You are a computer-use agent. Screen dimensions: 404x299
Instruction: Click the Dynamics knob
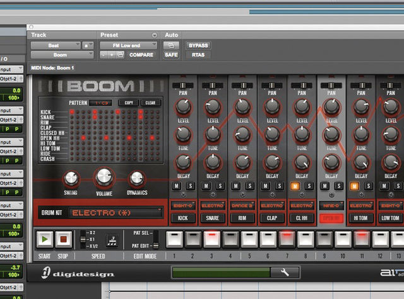tap(137, 178)
